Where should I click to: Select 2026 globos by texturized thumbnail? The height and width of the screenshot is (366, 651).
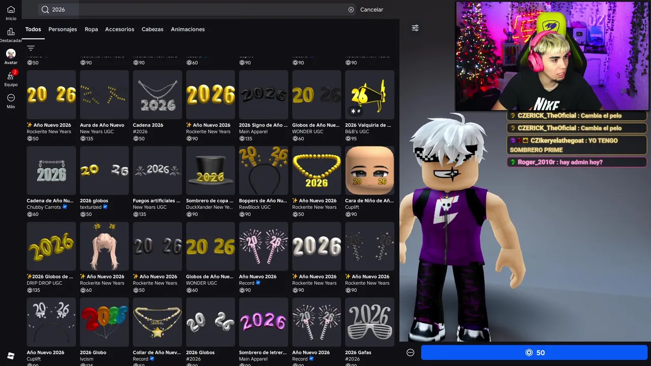tap(104, 171)
